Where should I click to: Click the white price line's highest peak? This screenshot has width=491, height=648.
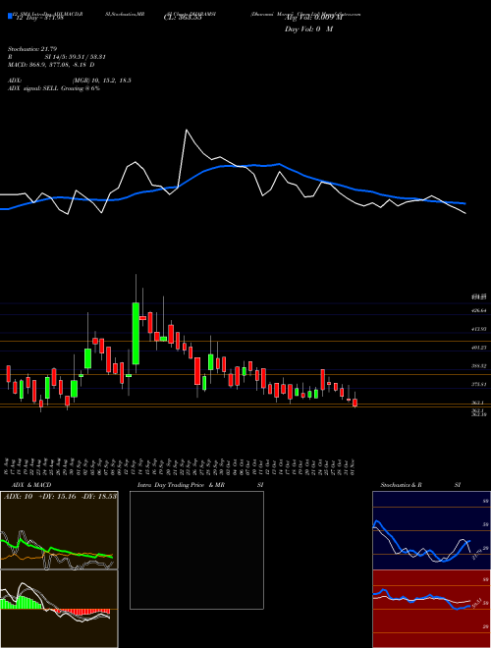coord(187,131)
